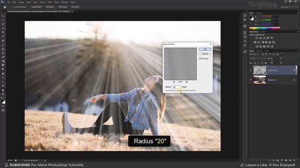Screen dimensions: 300x168
Task: Open the Opacity dropdown arrow
Action: [x=281, y=59]
